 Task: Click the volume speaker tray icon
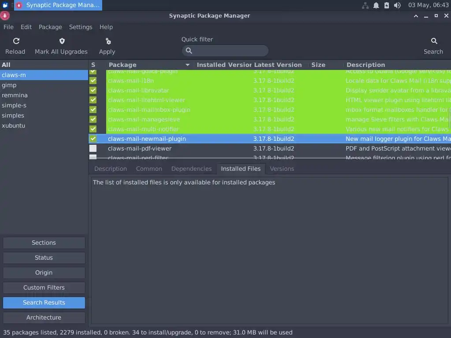click(397, 5)
